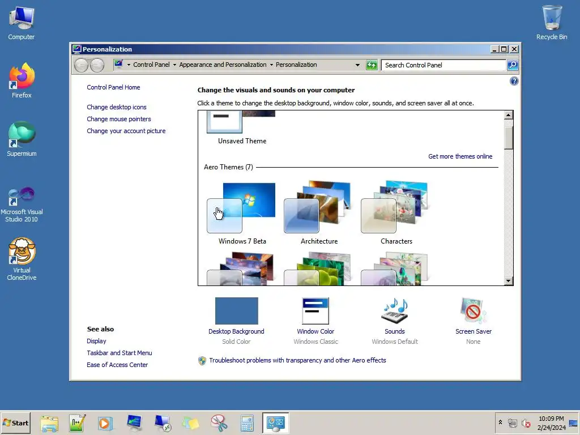580x435 pixels.
Task: Open the Ease of Access Center link
Action: coord(117,365)
